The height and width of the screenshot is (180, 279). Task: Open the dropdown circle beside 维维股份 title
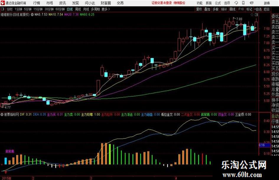click(x=32, y=14)
